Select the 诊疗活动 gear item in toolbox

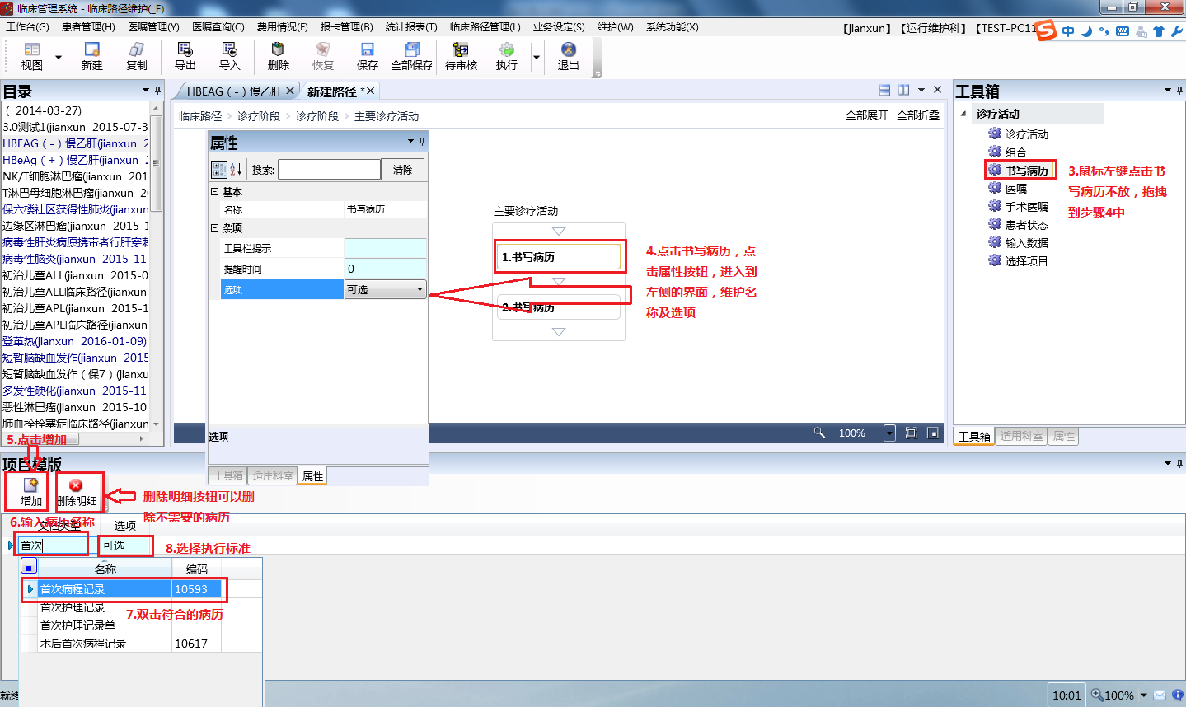(1019, 134)
